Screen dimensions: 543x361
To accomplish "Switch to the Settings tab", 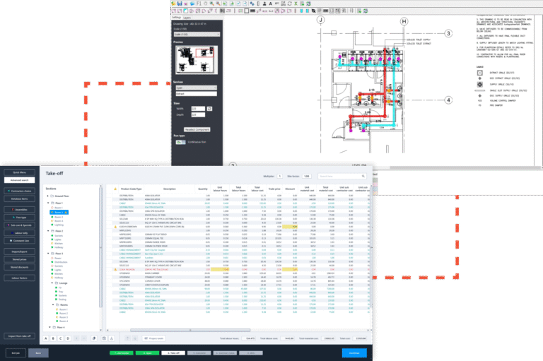I will (x=177, y=17).
